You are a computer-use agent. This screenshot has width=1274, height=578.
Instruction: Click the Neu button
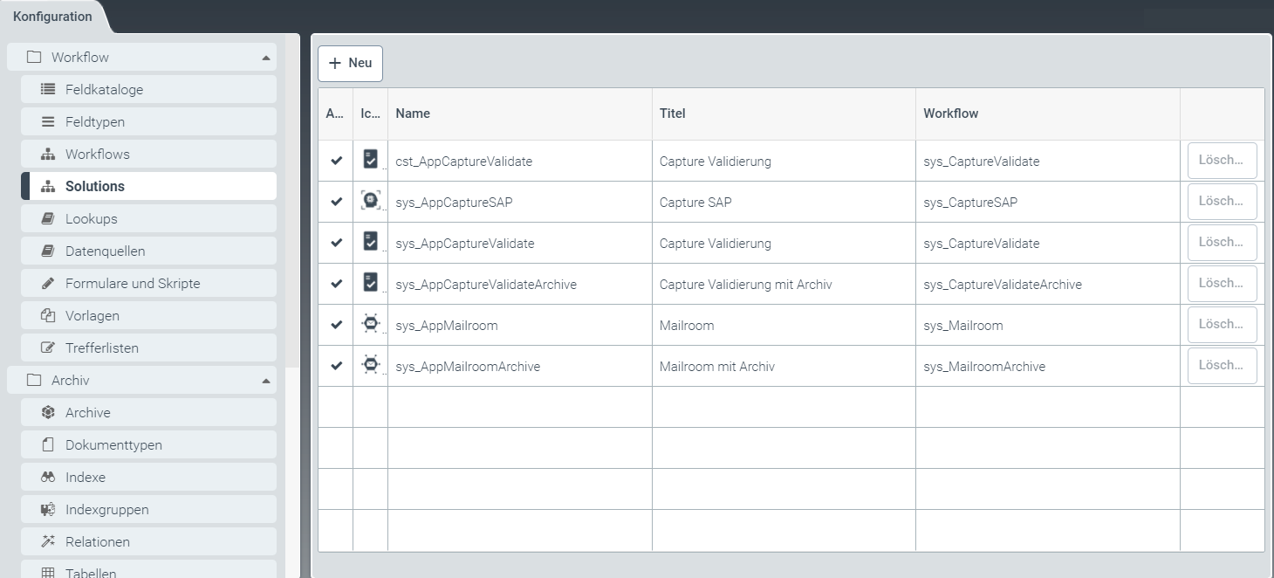pyautogui.click(x=350, y=63)
